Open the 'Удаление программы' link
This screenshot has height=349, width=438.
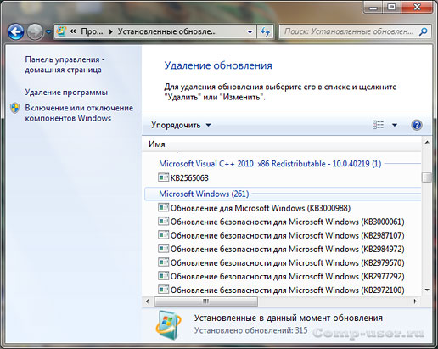(66, 93)
